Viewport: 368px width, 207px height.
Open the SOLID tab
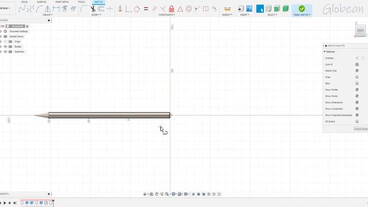24,2
